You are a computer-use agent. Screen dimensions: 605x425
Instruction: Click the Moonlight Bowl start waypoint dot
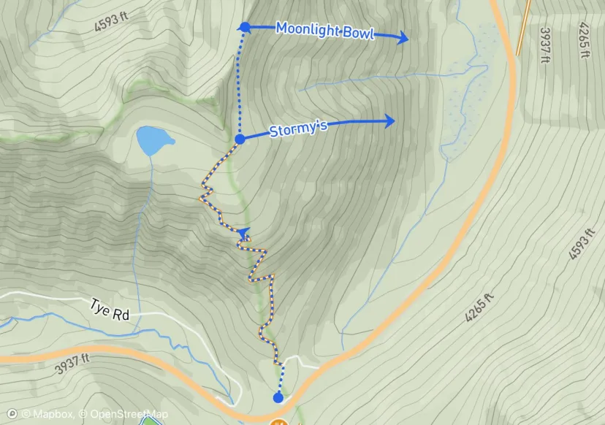245,27
